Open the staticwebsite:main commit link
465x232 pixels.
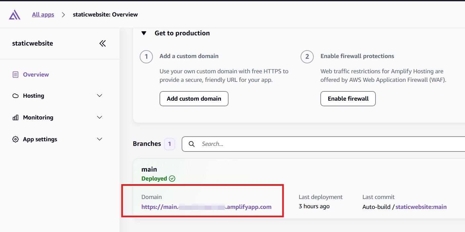pos(421,207)
